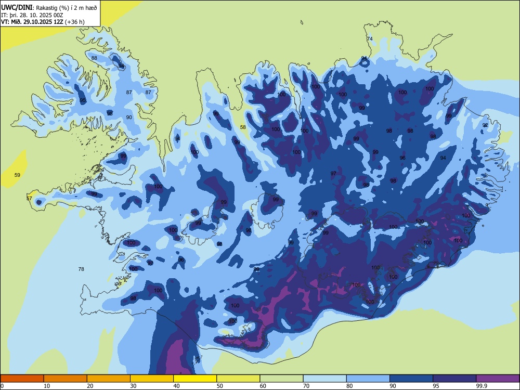Click the legend tick label '0'

(x=2, y=386)
